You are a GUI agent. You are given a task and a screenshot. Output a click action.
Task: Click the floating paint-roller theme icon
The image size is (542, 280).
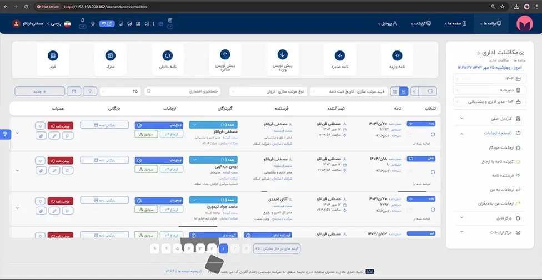tap(5, 134)
